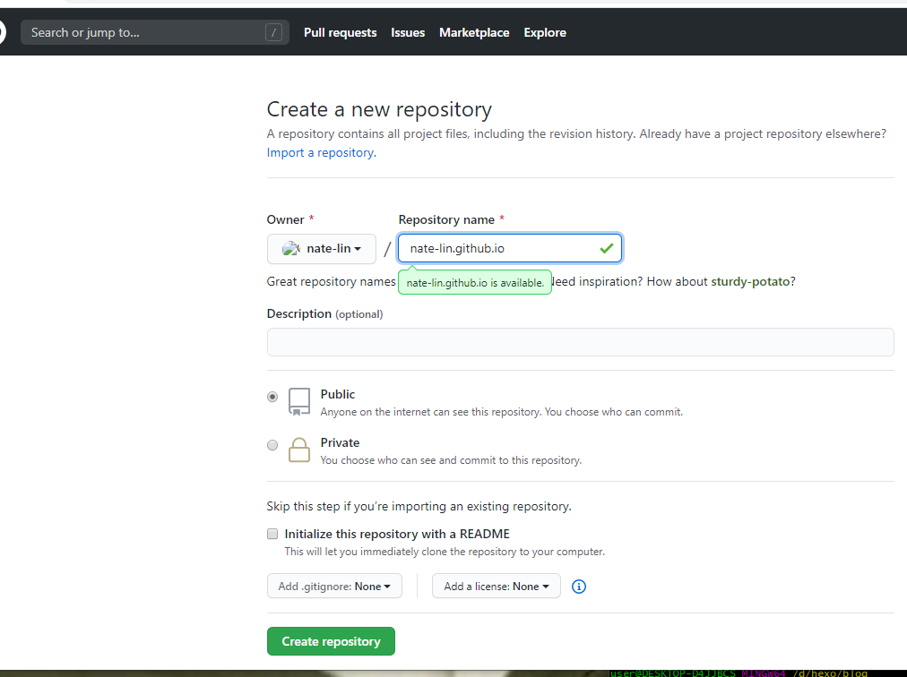
Task: Click the terminal prompt text at the bottom
Action: (x=739, y=673)
